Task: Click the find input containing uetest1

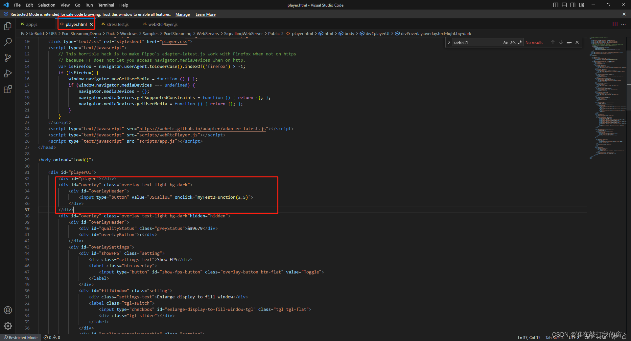Action: (x=477, y=42)
